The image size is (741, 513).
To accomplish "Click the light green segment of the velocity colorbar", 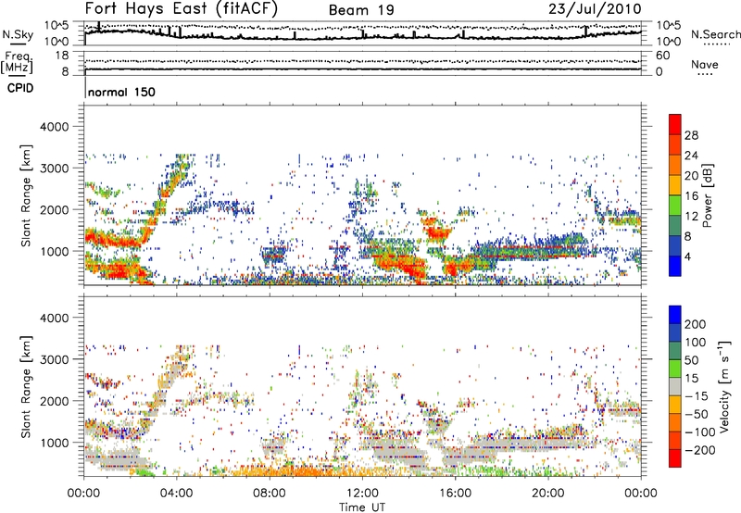I will point(675,369).
